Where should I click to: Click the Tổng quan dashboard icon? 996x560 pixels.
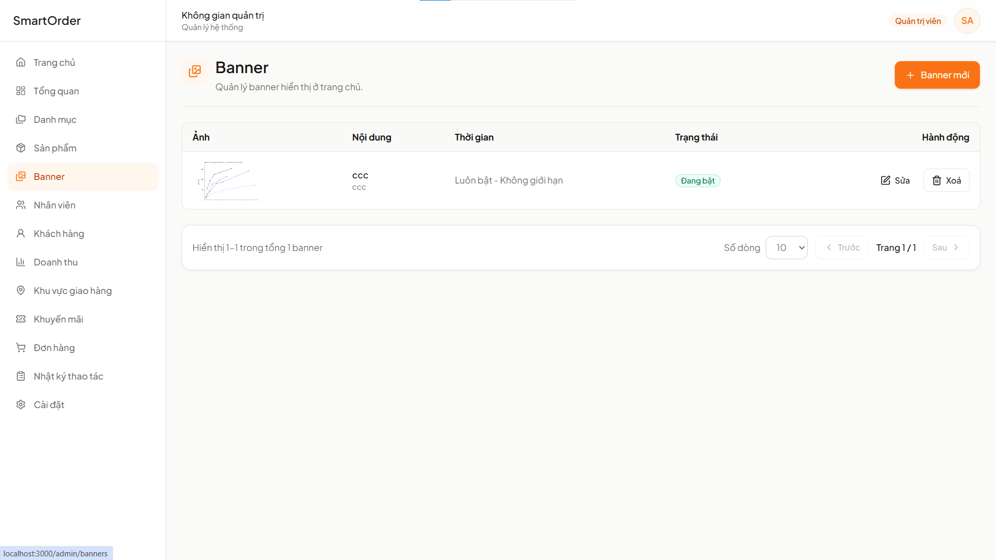(x=21, y=91)
